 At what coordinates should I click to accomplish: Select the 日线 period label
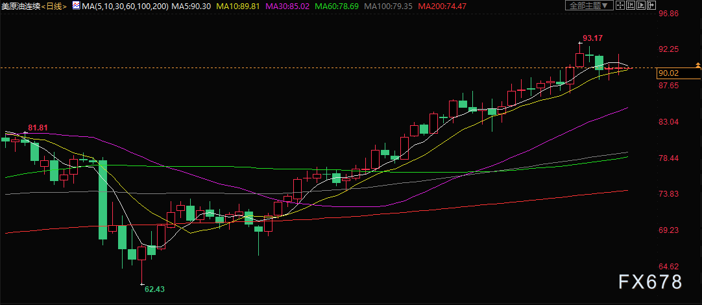point(54,6)
